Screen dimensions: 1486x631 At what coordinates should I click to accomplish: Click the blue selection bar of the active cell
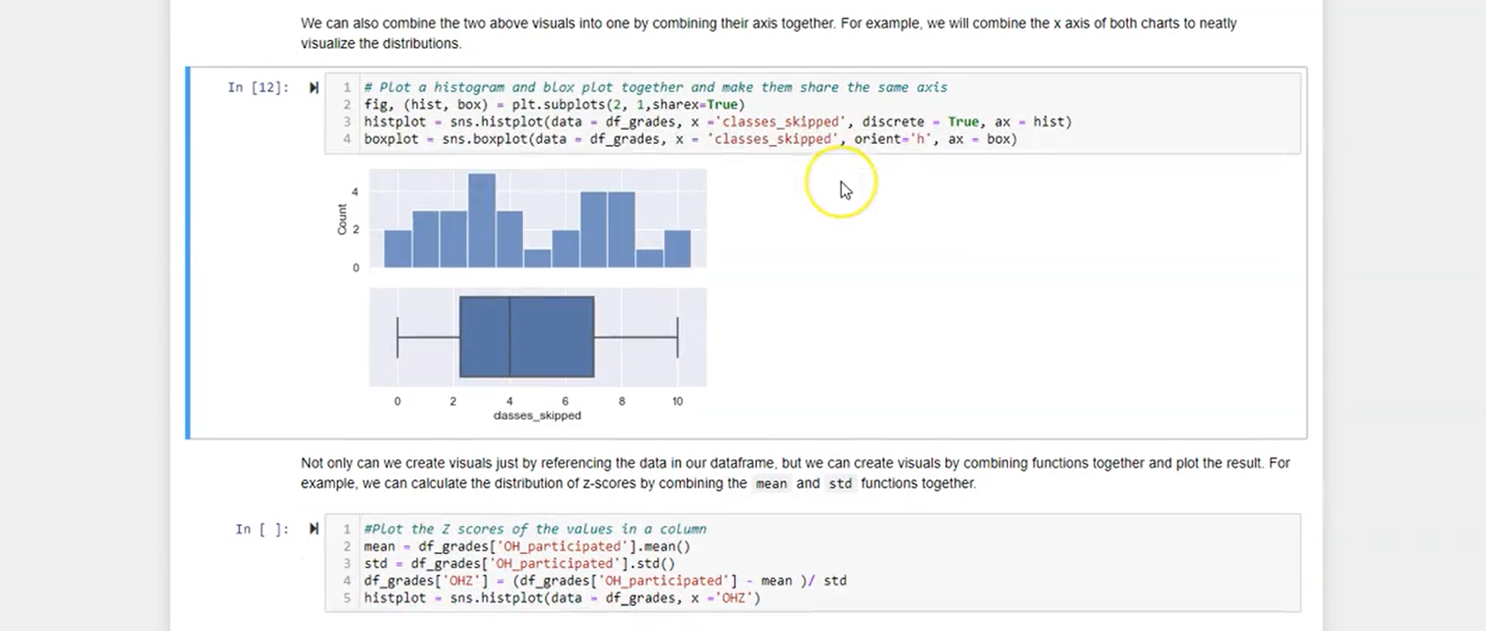tap(188, 253)
